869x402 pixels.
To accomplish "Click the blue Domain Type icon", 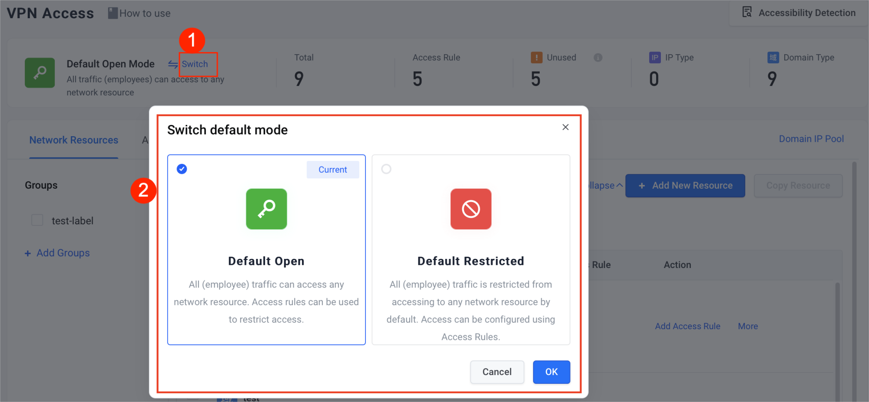I will (x=773, y=58).
